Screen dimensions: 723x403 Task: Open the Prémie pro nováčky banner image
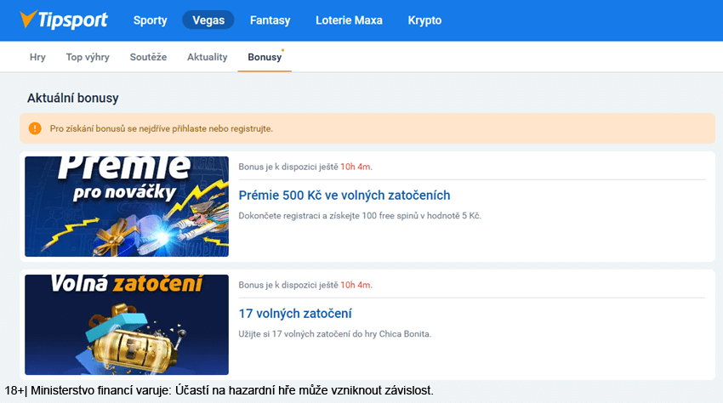[x=127, y=207]
